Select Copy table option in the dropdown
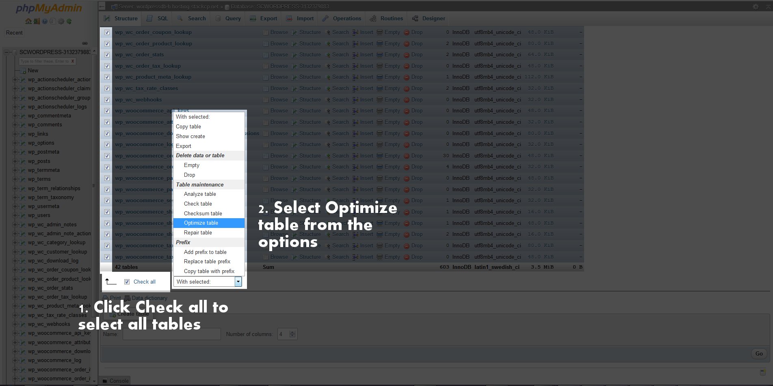This screenshot has width=773, height=386. point(209,127)
